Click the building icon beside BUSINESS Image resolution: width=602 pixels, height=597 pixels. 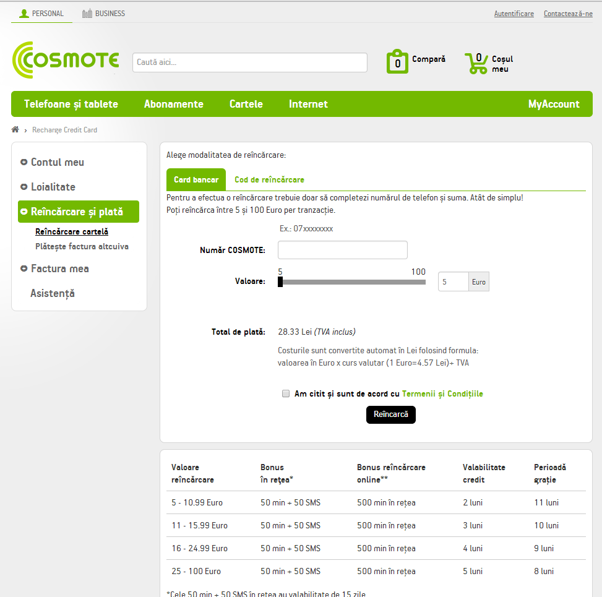pos(87,14)
